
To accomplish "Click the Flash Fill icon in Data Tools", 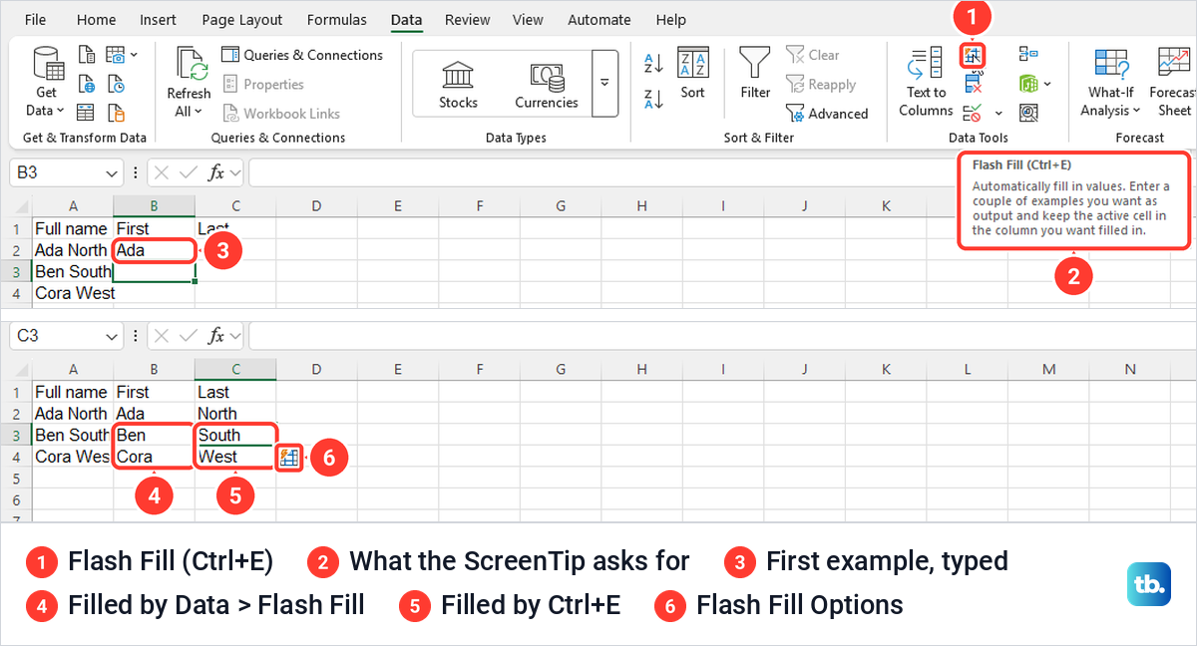I will point(974,55).
